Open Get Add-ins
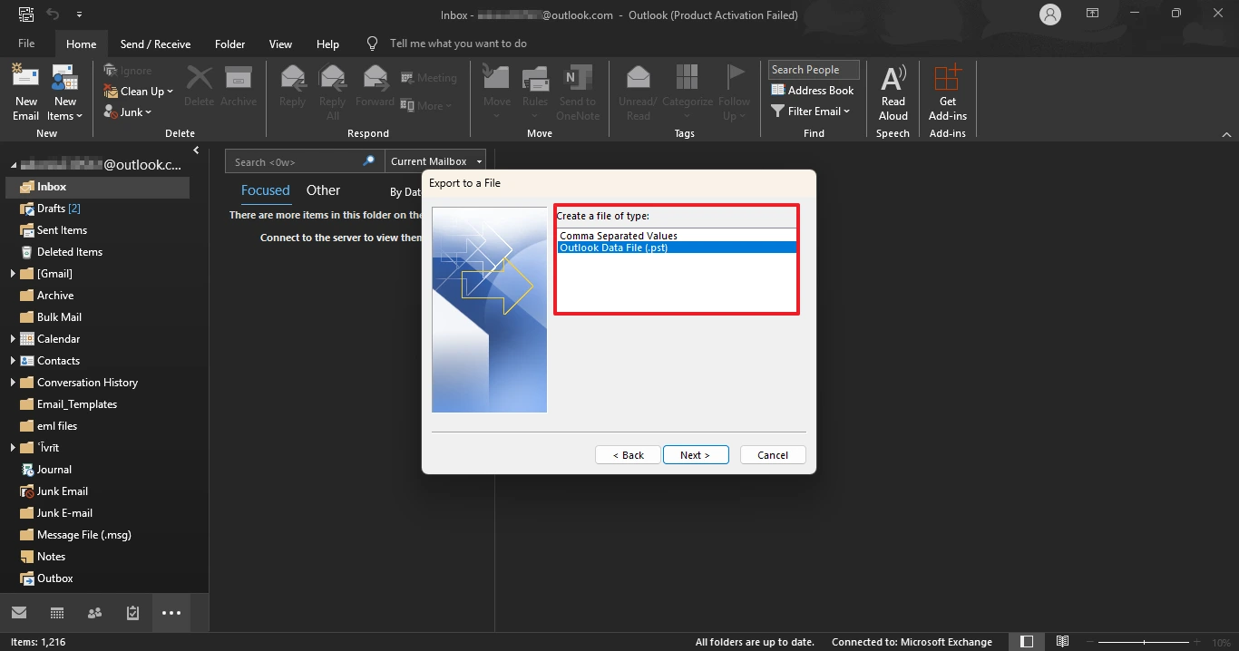1239x651 pixels. [x=947, y=91]
